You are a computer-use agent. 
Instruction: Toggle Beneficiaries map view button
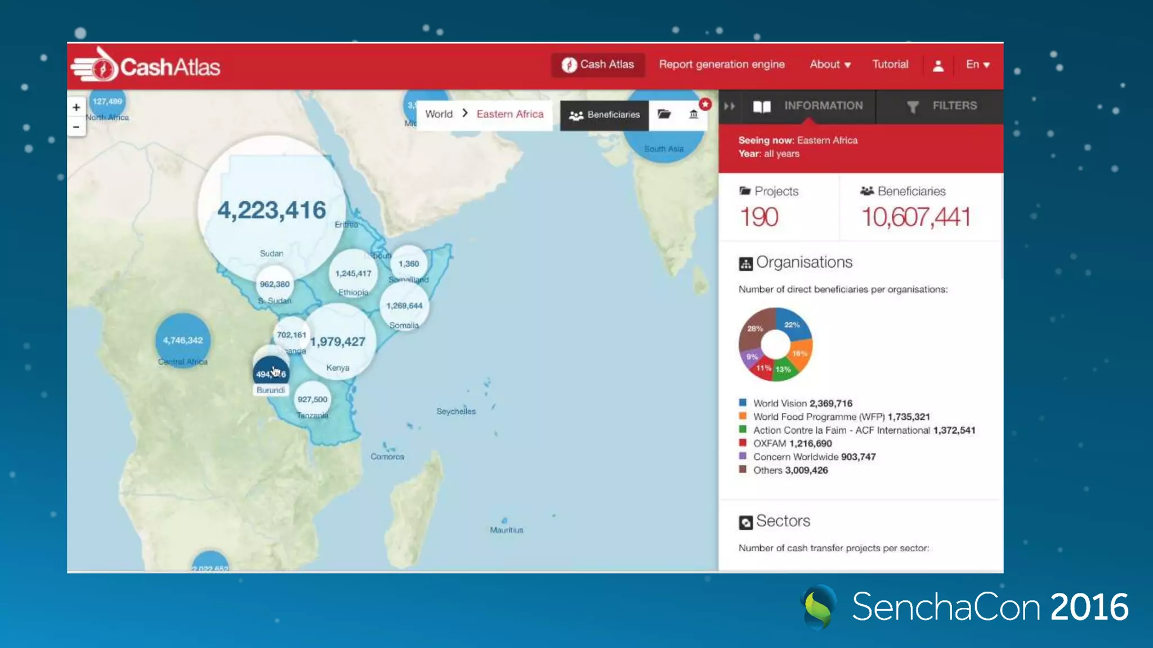[x=604, y=115]
